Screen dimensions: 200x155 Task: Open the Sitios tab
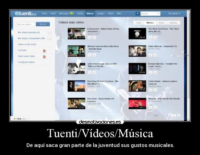click(110, 14)
